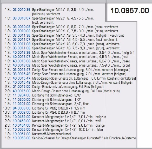The width and height of the screenshot is (152, 149).
Task: Select article 40.0015.00 Medic-Design-Einsatz
Action: (21, 91)
